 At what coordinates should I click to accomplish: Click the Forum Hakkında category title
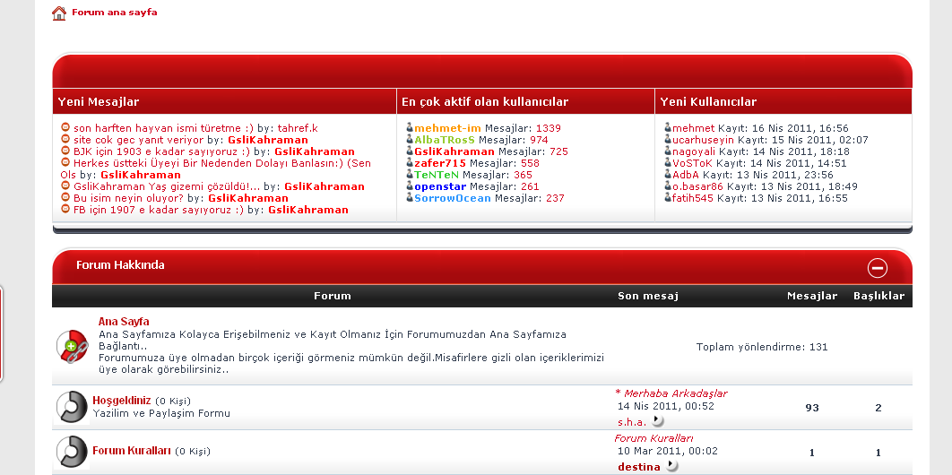click(120, 265)
